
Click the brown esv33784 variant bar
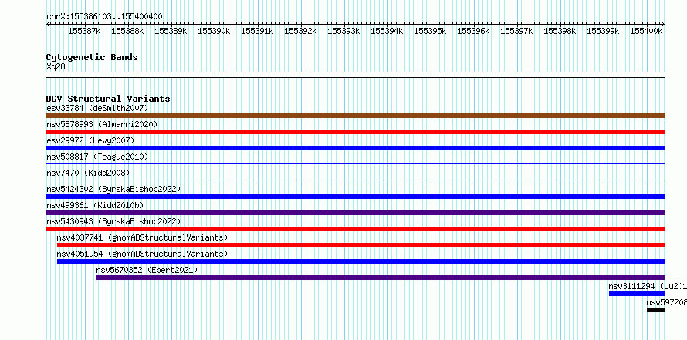pyautogui.click(x=355, y=116)
